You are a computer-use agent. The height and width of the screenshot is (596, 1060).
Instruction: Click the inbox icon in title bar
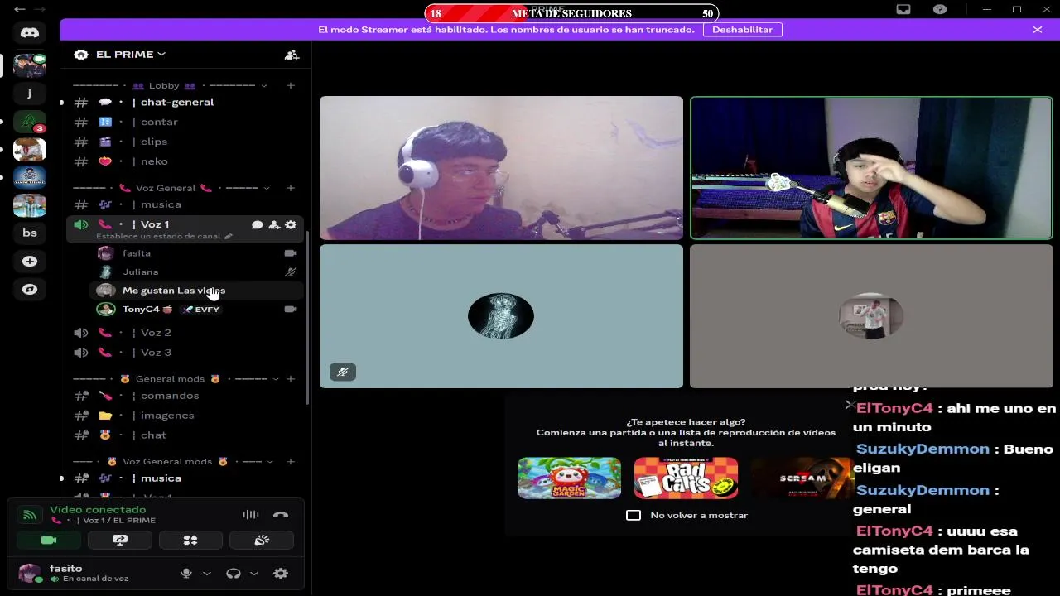point(903,9)
